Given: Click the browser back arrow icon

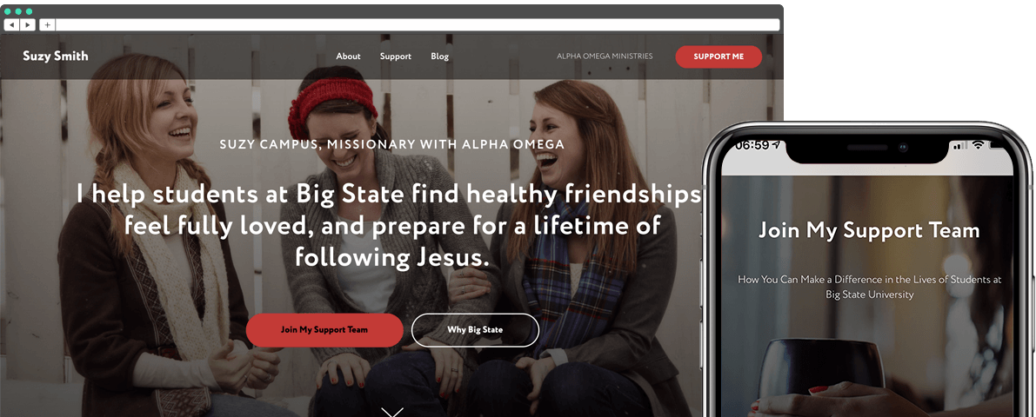Looking at the screenshot, I should point(12,25).
